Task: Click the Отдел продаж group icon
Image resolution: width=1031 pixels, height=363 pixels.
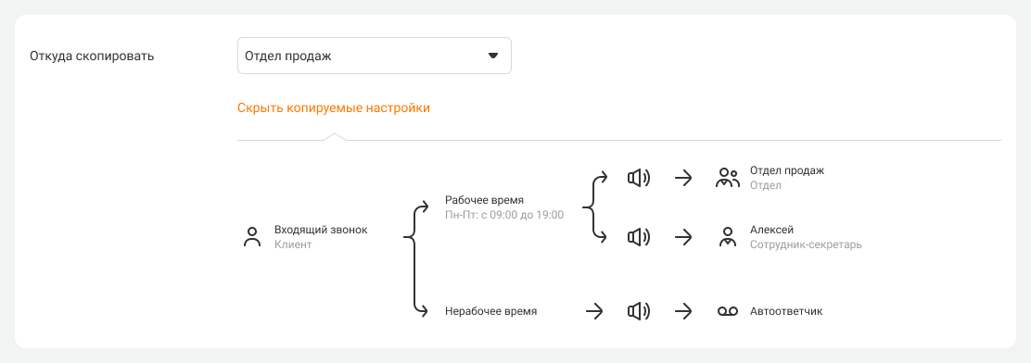Action: tap(727, 178)
